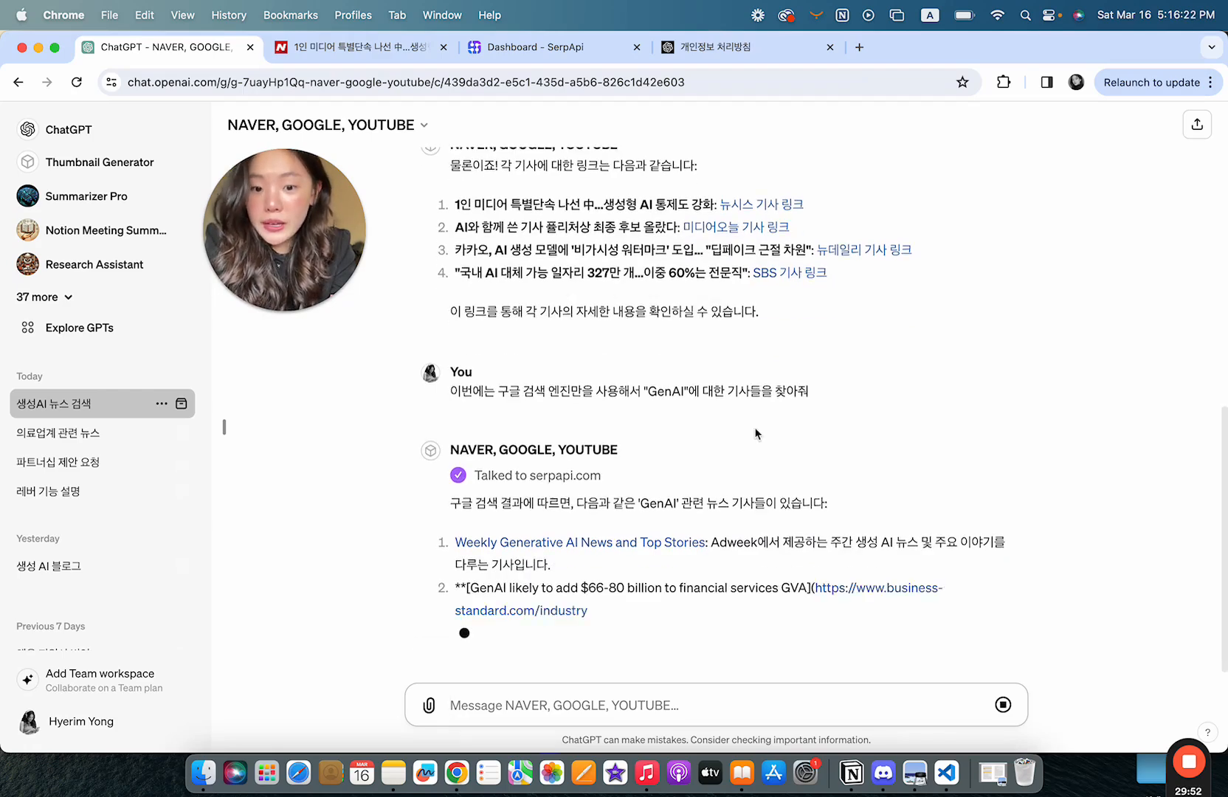Archive the 생성AI 뉴스 검색 chat
Viewport: 1228px width, 797px height.
click(182, 404)
